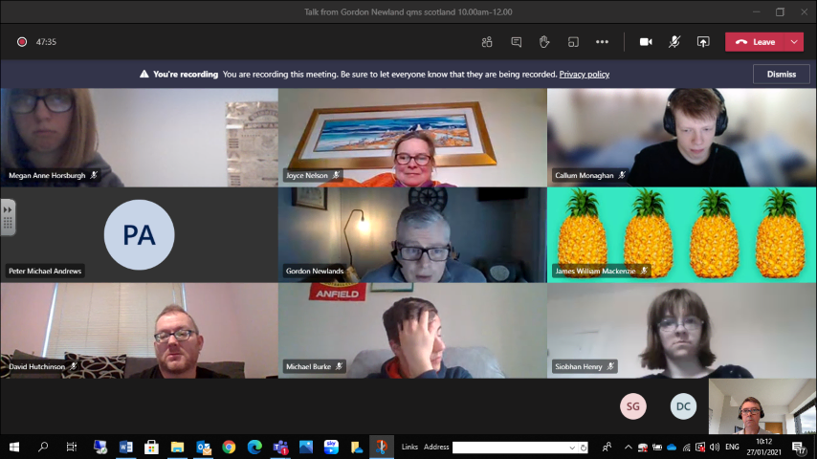Expand the taskbar Address bar dropdown
Screen dimensions: 817x459
tap(572, 447)
